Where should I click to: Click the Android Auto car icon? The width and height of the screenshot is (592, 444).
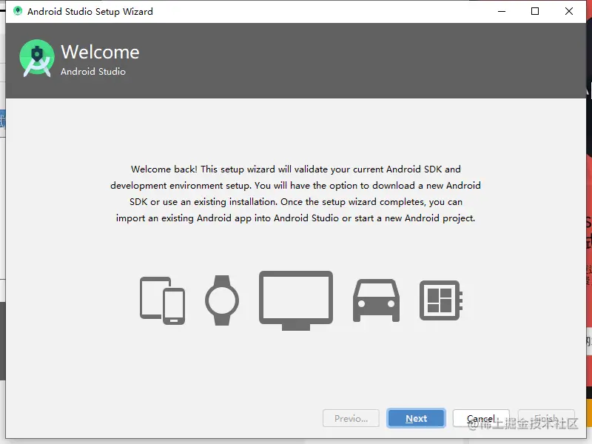[376, 300]
